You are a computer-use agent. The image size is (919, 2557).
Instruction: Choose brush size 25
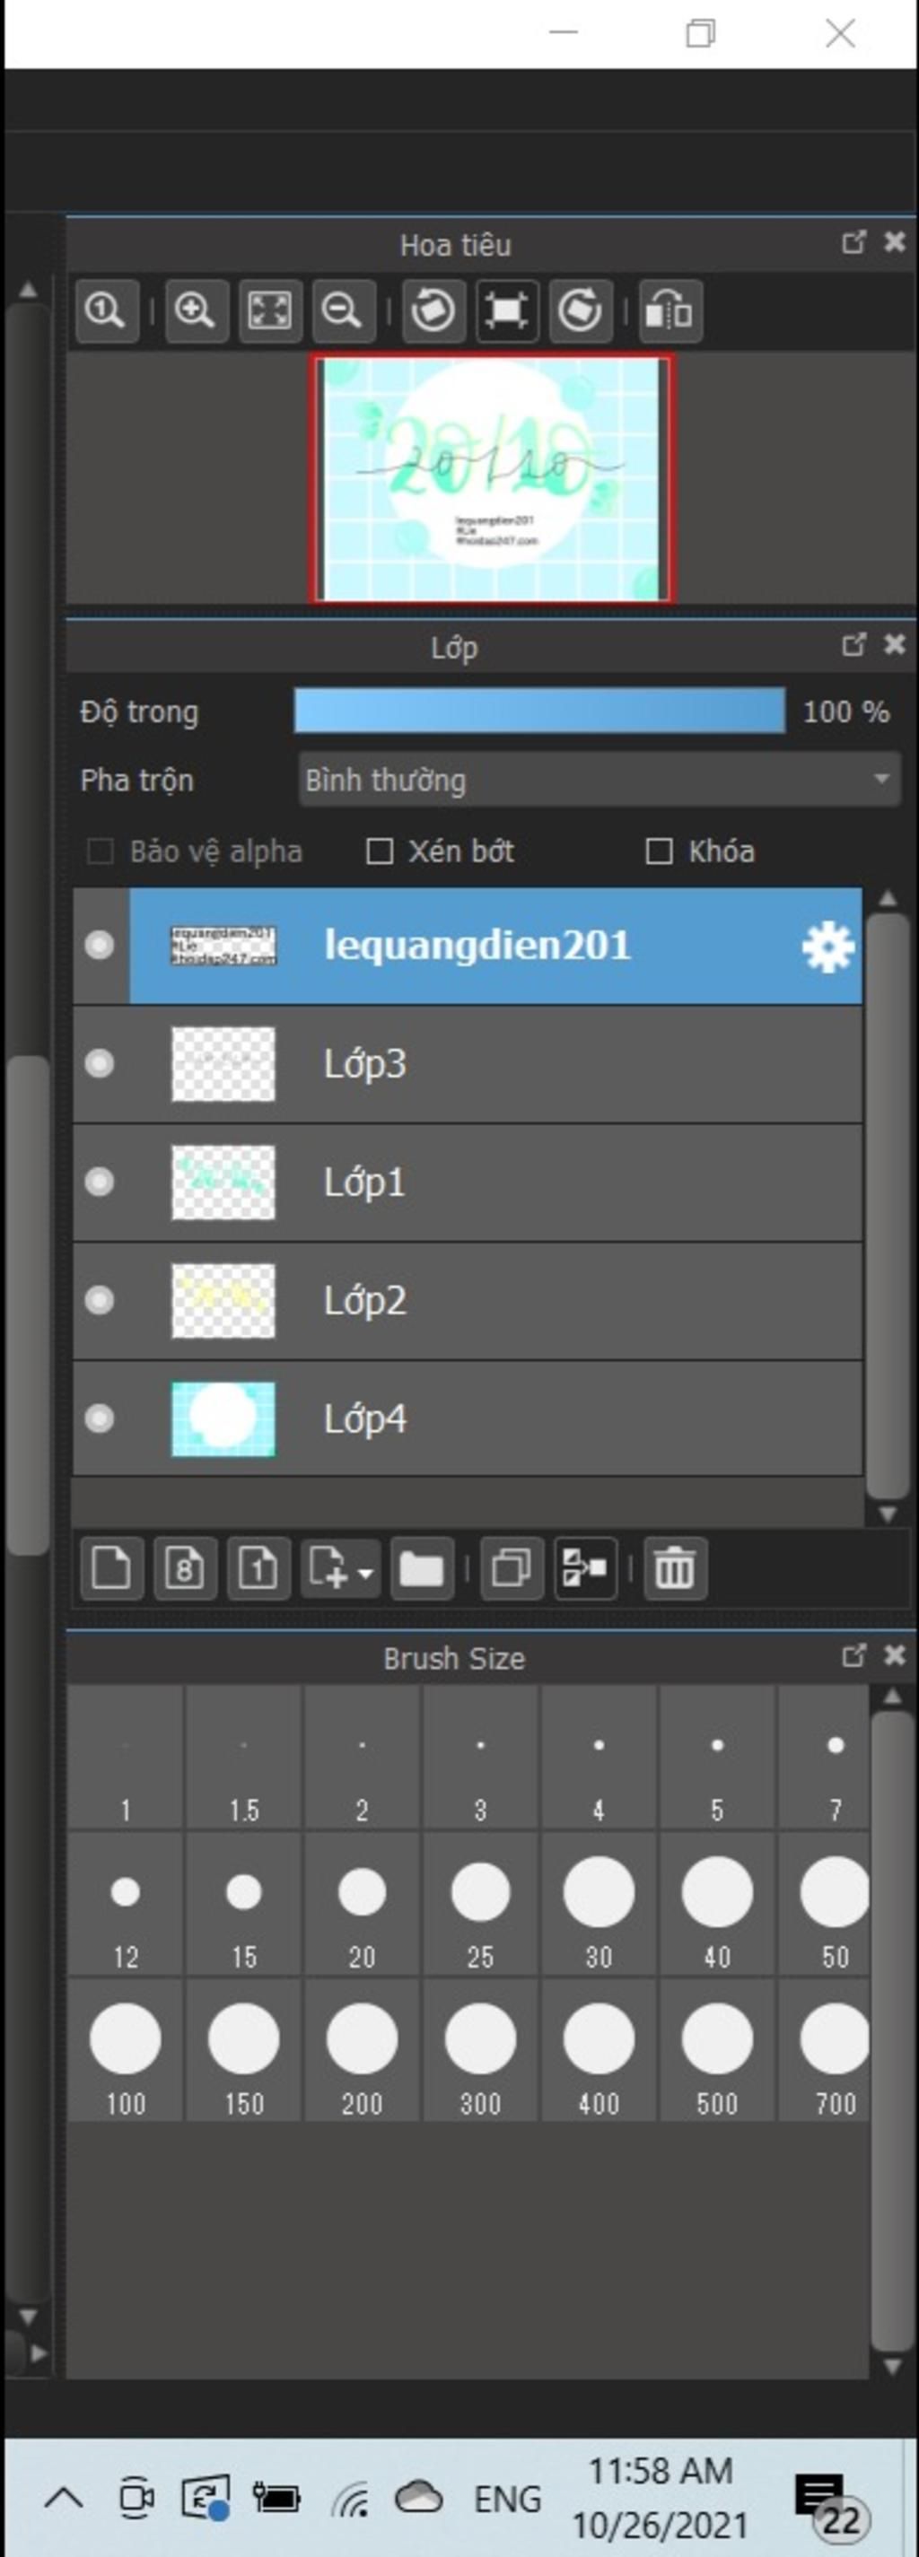coord(480,1904)
